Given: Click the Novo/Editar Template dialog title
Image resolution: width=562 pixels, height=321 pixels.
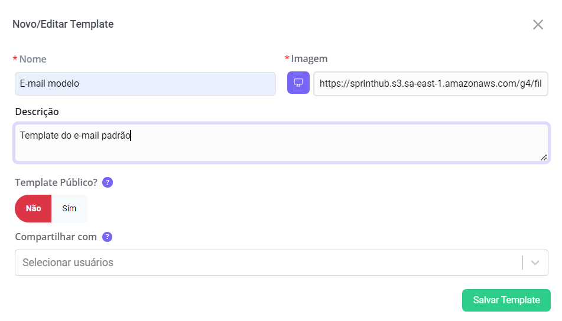Looking at the screenshot, I should pyautogui.click(x=63, y=24).
